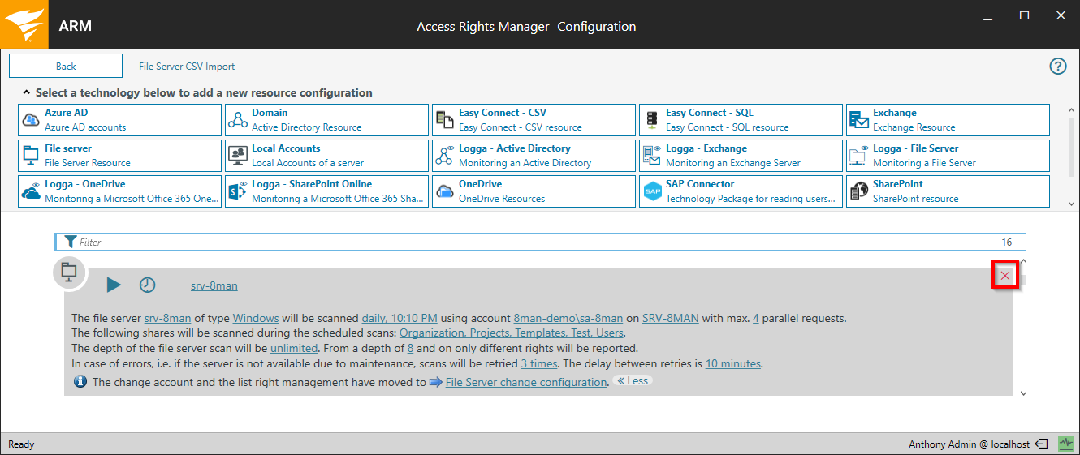
Task: Click the play icon to start scan
Action: [x=114, y=285]
